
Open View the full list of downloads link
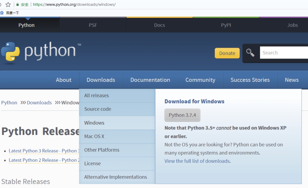[x=197, y=161]
